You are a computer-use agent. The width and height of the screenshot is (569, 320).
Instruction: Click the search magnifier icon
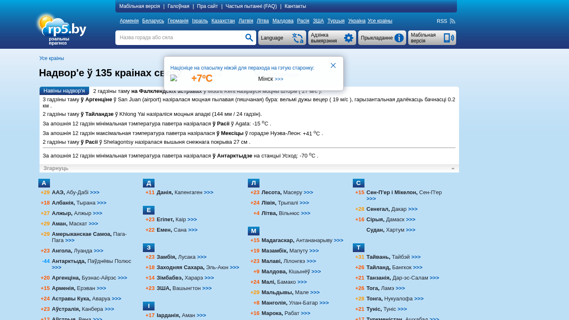tap(249, 38)
